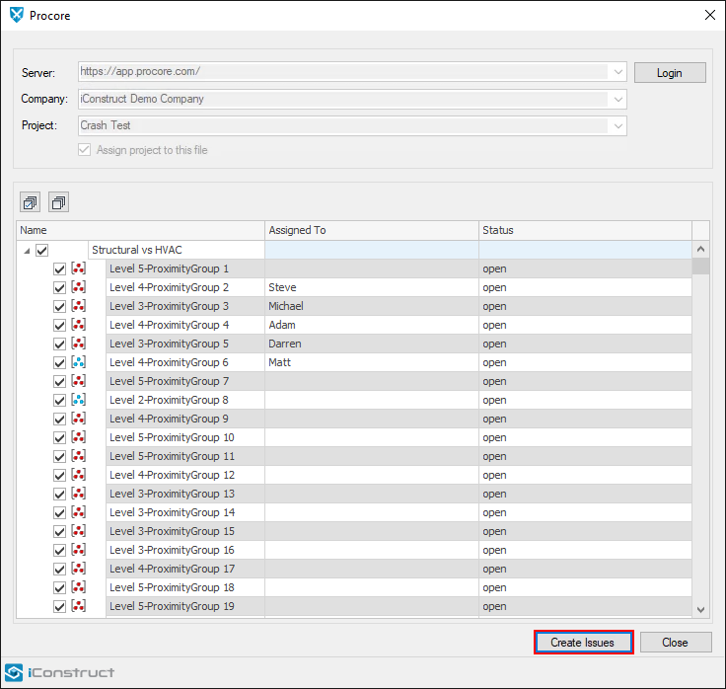Click the Adam assignee cell
Image resolution: width=726 pixels, height=689 pixels.
pos(372,325)
